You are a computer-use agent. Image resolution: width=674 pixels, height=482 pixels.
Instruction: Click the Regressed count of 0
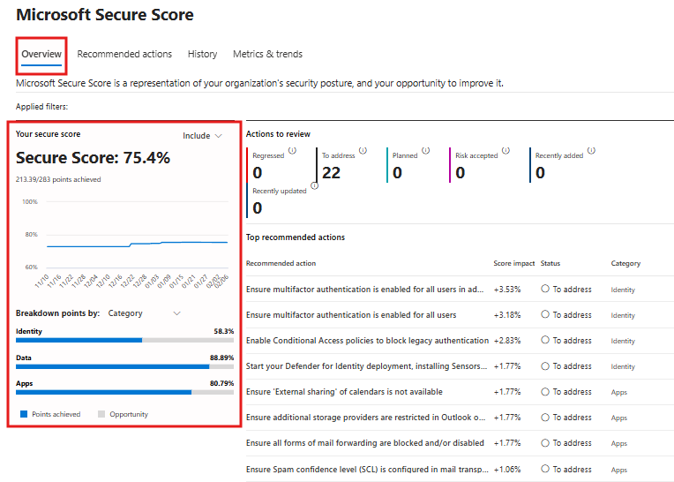[257, 173]
